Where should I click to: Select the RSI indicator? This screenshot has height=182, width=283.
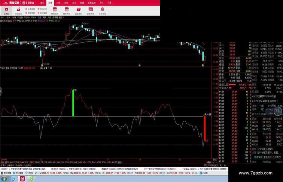pos(71,162)
